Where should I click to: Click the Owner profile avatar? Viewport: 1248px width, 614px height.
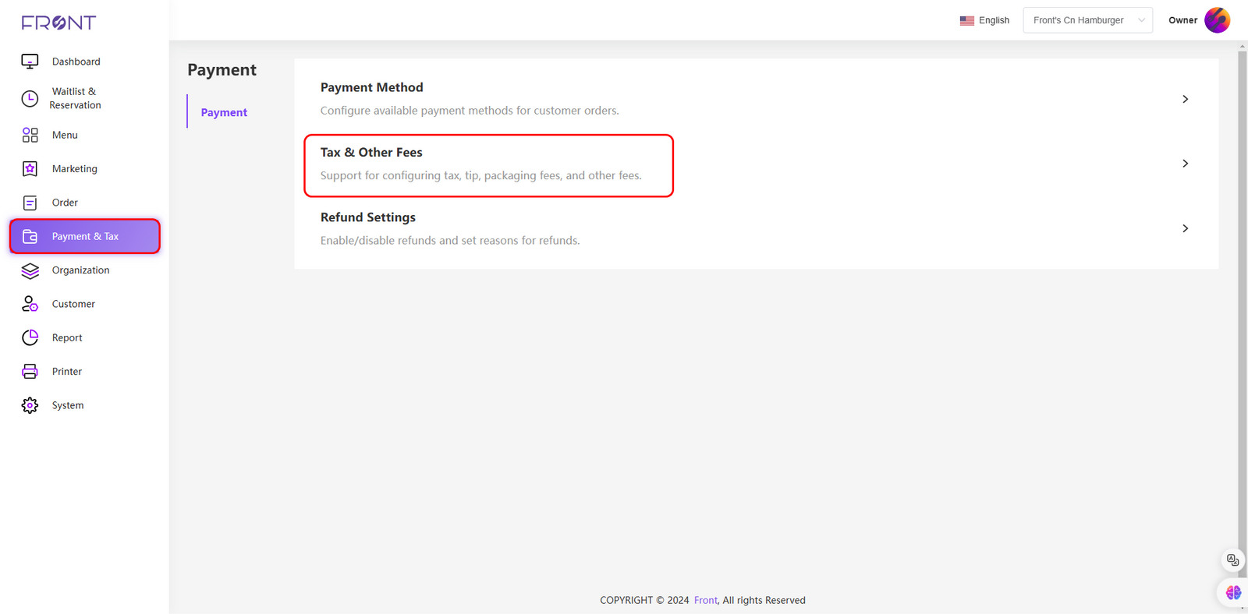pos(1217,20)
